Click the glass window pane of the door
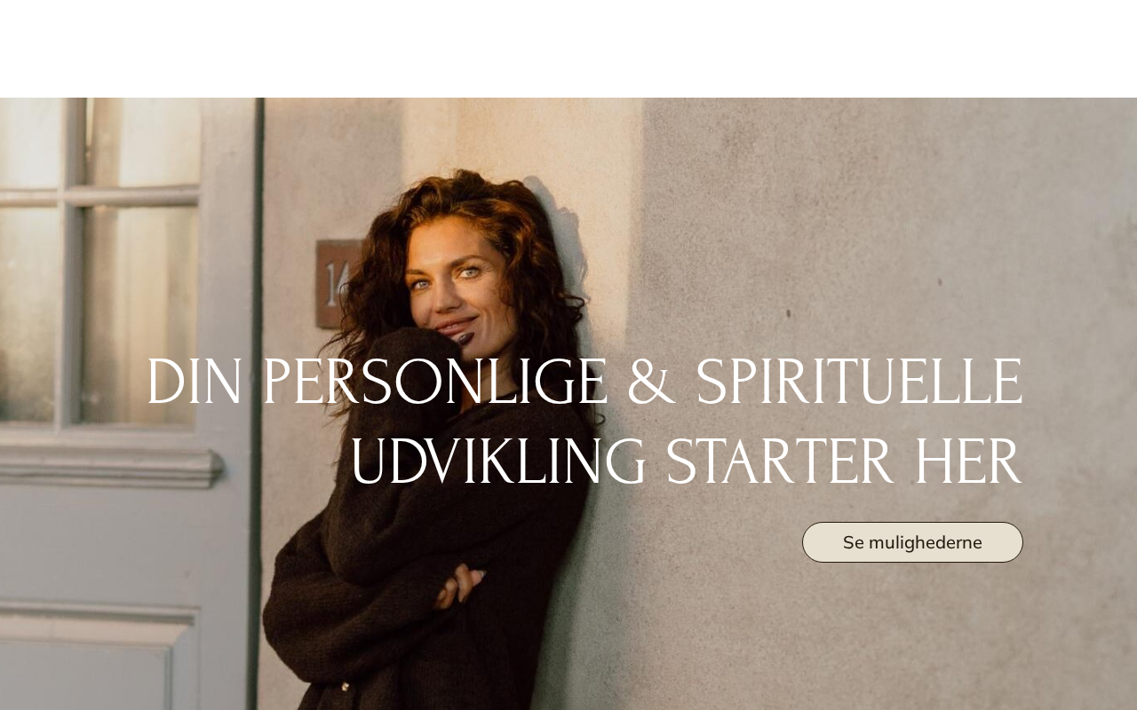 click(x=138, y=311)
